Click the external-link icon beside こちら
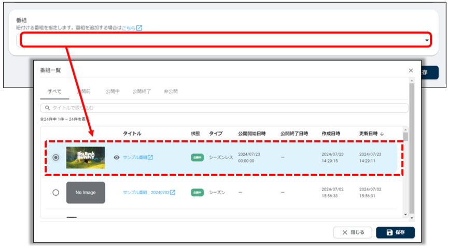The height and width of the screenshot is (246, 449). (x=139, y=28)
